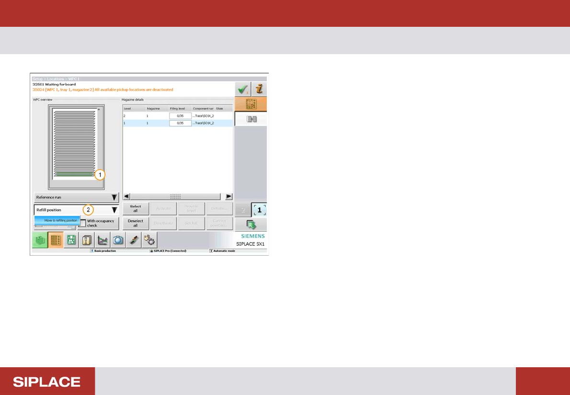Click the green highlighted tray in WPC overview
Viewport: 570px width, 395px height.
click(x=74, y=174)
